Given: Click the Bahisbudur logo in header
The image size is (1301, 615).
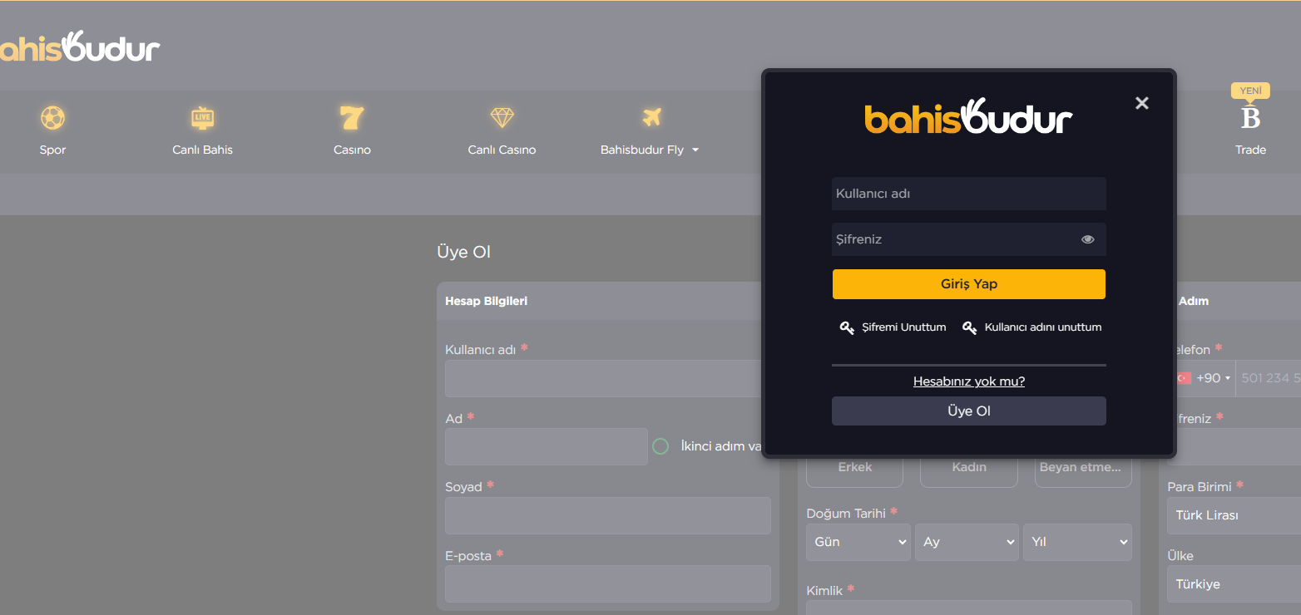Looking at the screenshot, I should 79,48.
